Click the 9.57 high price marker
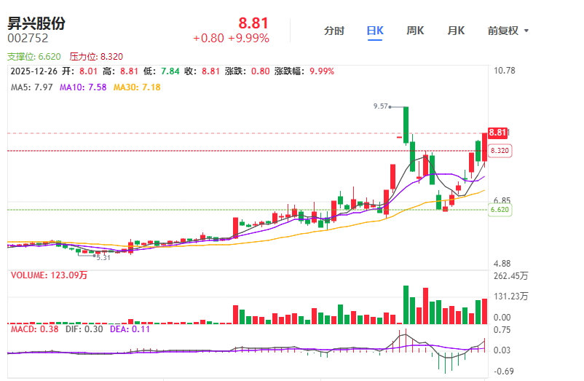Viewport: 584px width, 381px height. pos(381,106)
